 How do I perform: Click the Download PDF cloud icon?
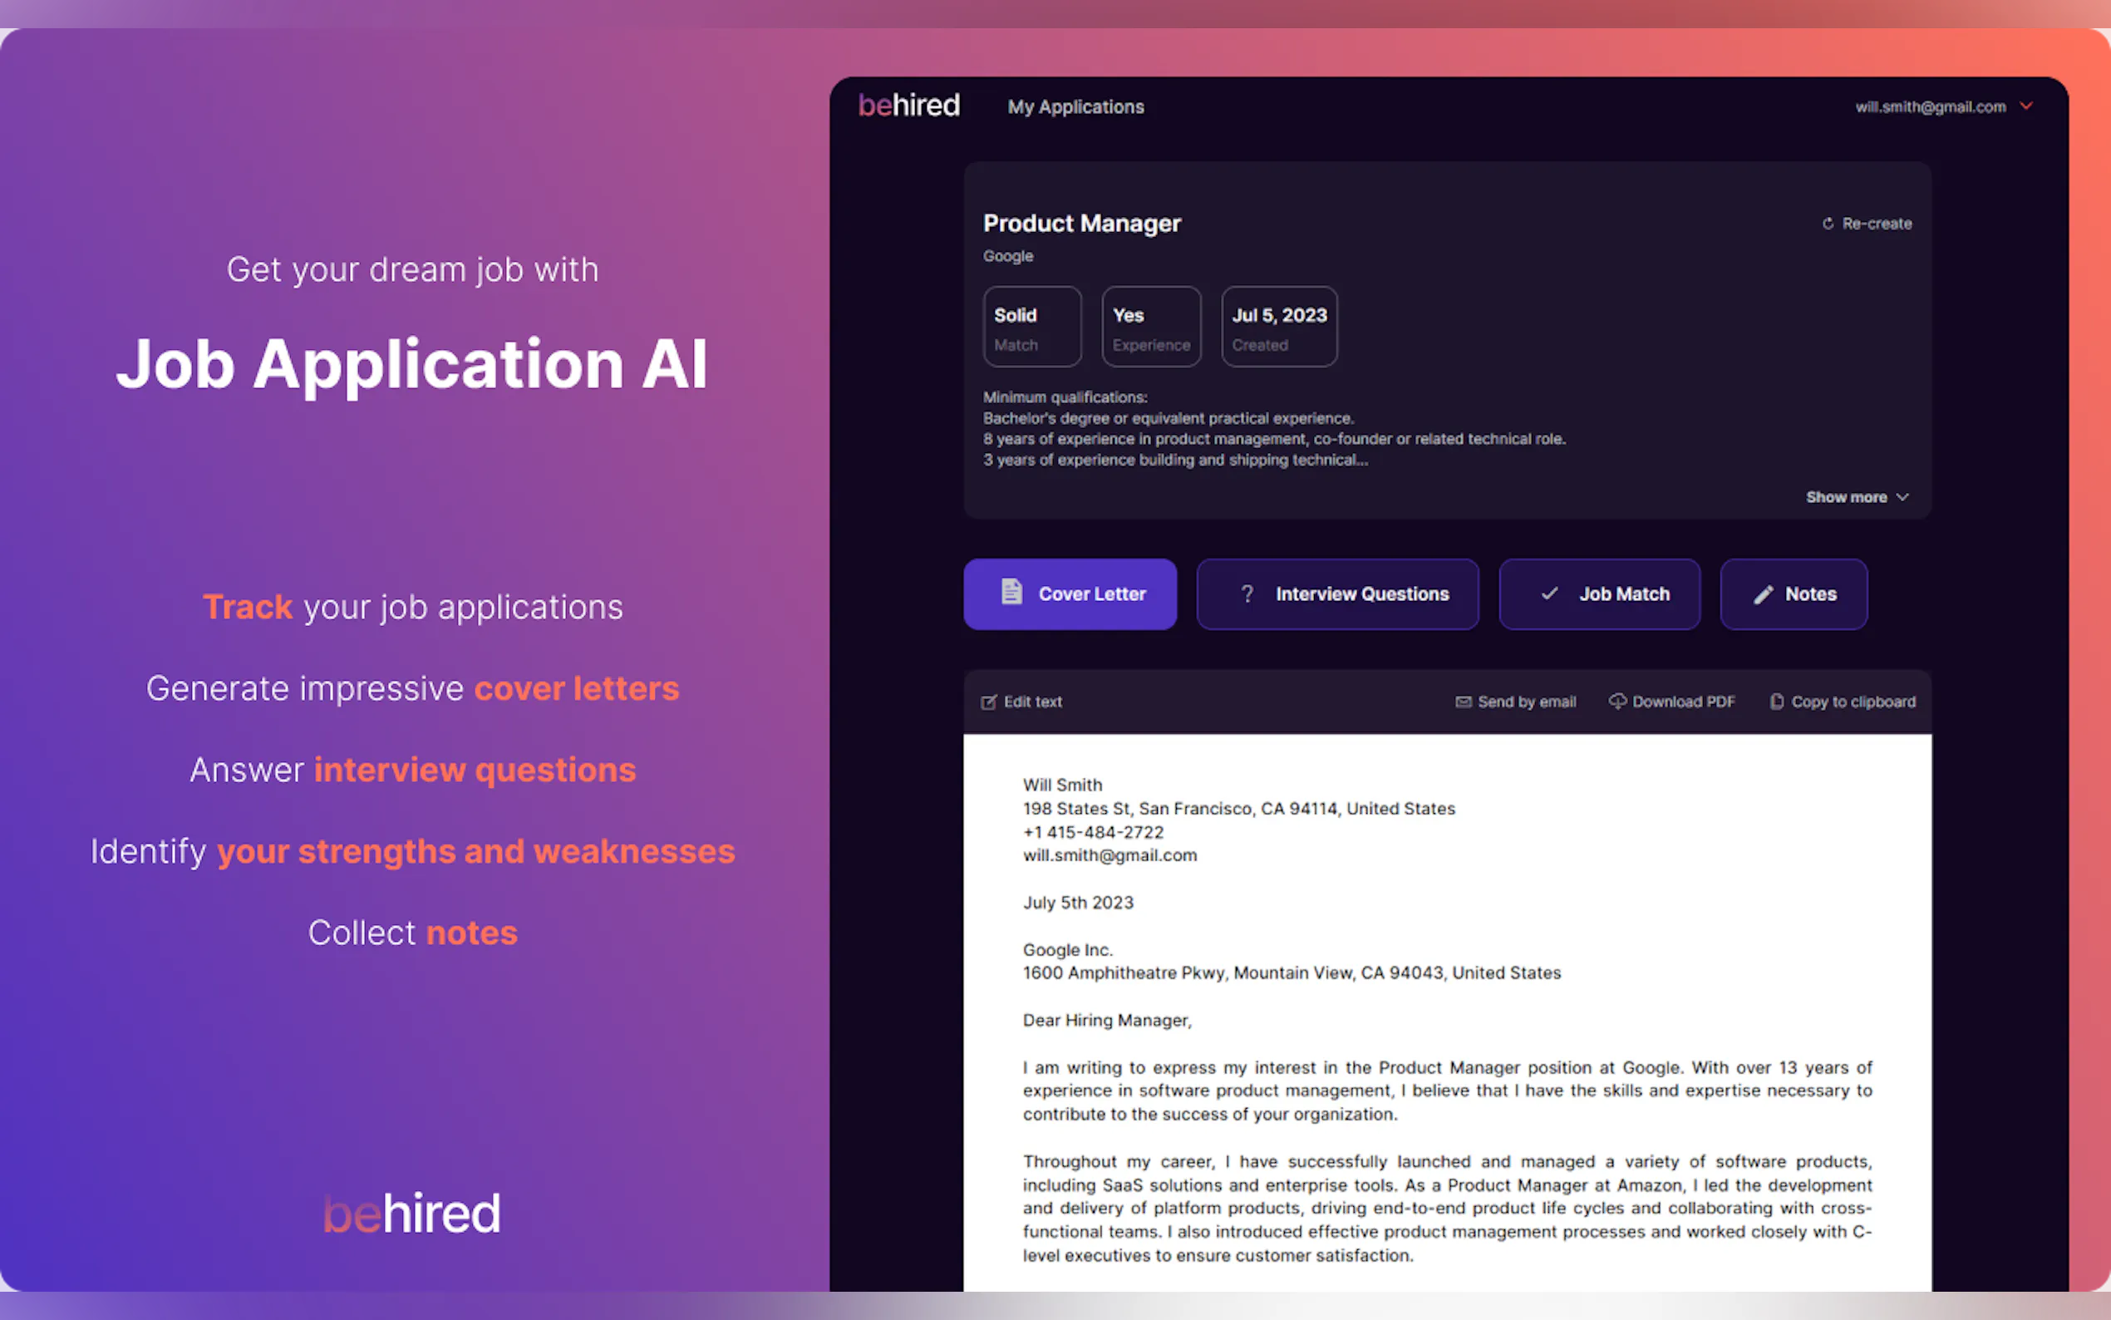coord(1617,701)
